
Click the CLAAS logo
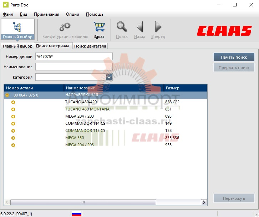(224, 31)
